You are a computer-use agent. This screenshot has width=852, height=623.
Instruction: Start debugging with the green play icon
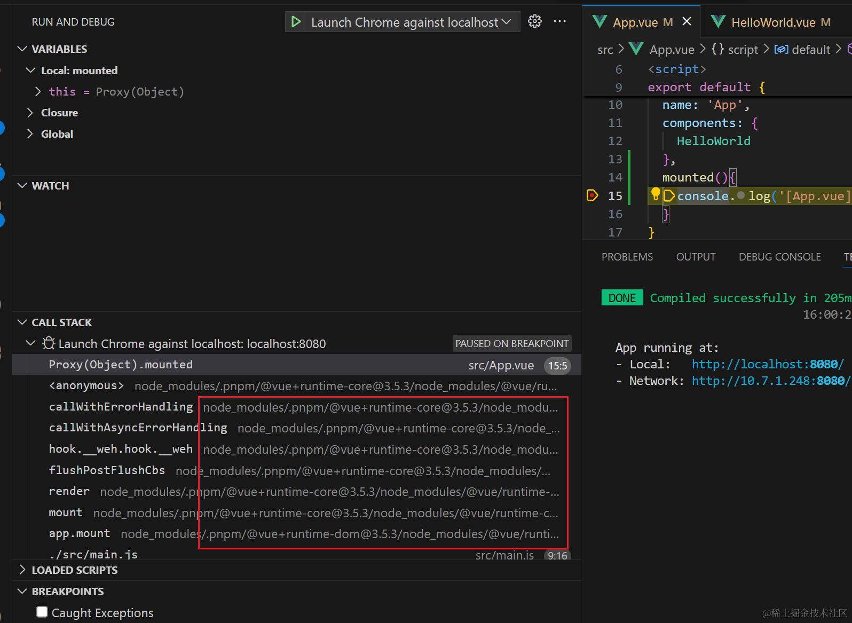[295, 22]
